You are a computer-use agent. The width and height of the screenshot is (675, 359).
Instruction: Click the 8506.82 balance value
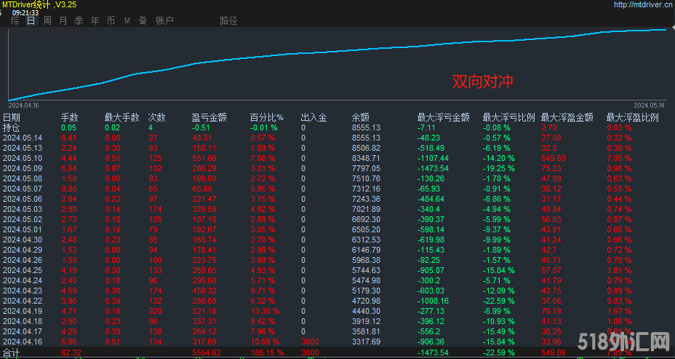pyautogui.click(x=366, y=148)
